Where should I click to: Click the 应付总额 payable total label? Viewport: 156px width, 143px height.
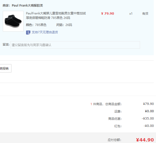[114, 140]
